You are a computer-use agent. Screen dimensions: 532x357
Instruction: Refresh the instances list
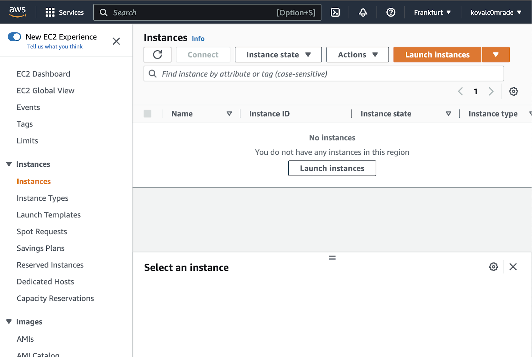pos(158,55)
